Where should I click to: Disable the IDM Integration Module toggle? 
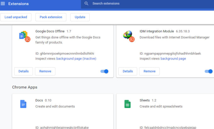point(209,71)
